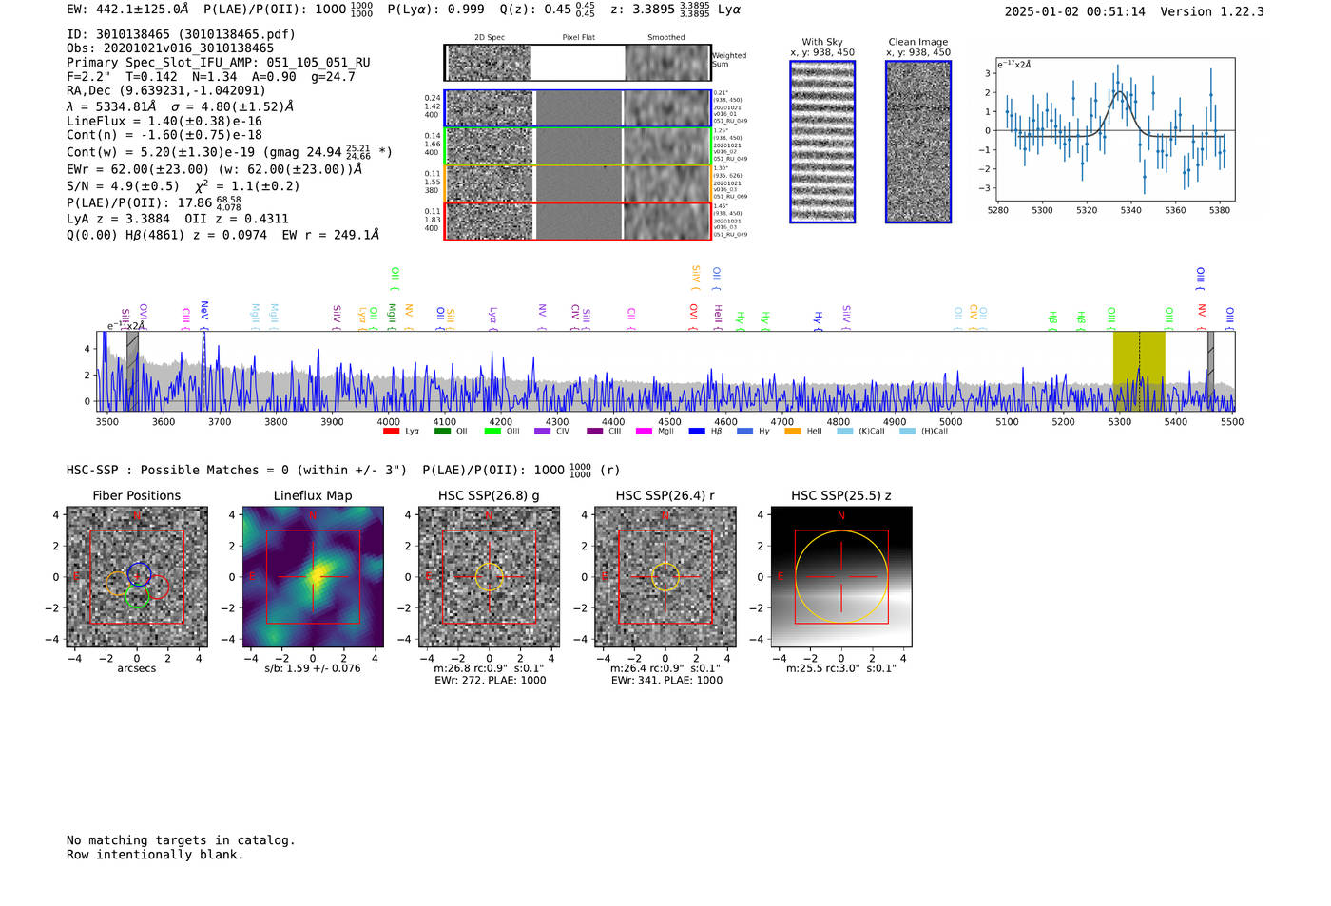
Task: Click the timestamp 2025-01-02 00:51:14
Action: (1075, 11)
